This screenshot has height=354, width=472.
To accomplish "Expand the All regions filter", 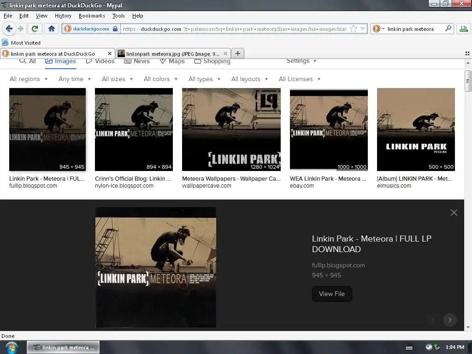I will (x=29, y=79).
